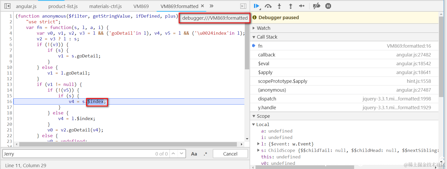Select (anonymous) call stack frame
447x169 pixels.
tap(344, 90)
